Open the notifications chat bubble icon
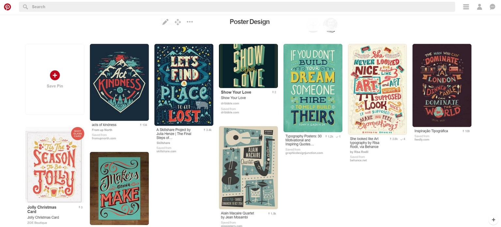The width and height of the screenshot is (501, 227). pyautogui.click(x=493, y=7)
